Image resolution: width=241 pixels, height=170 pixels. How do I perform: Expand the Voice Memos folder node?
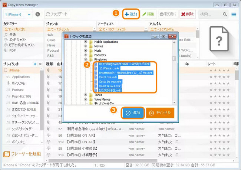86,99
